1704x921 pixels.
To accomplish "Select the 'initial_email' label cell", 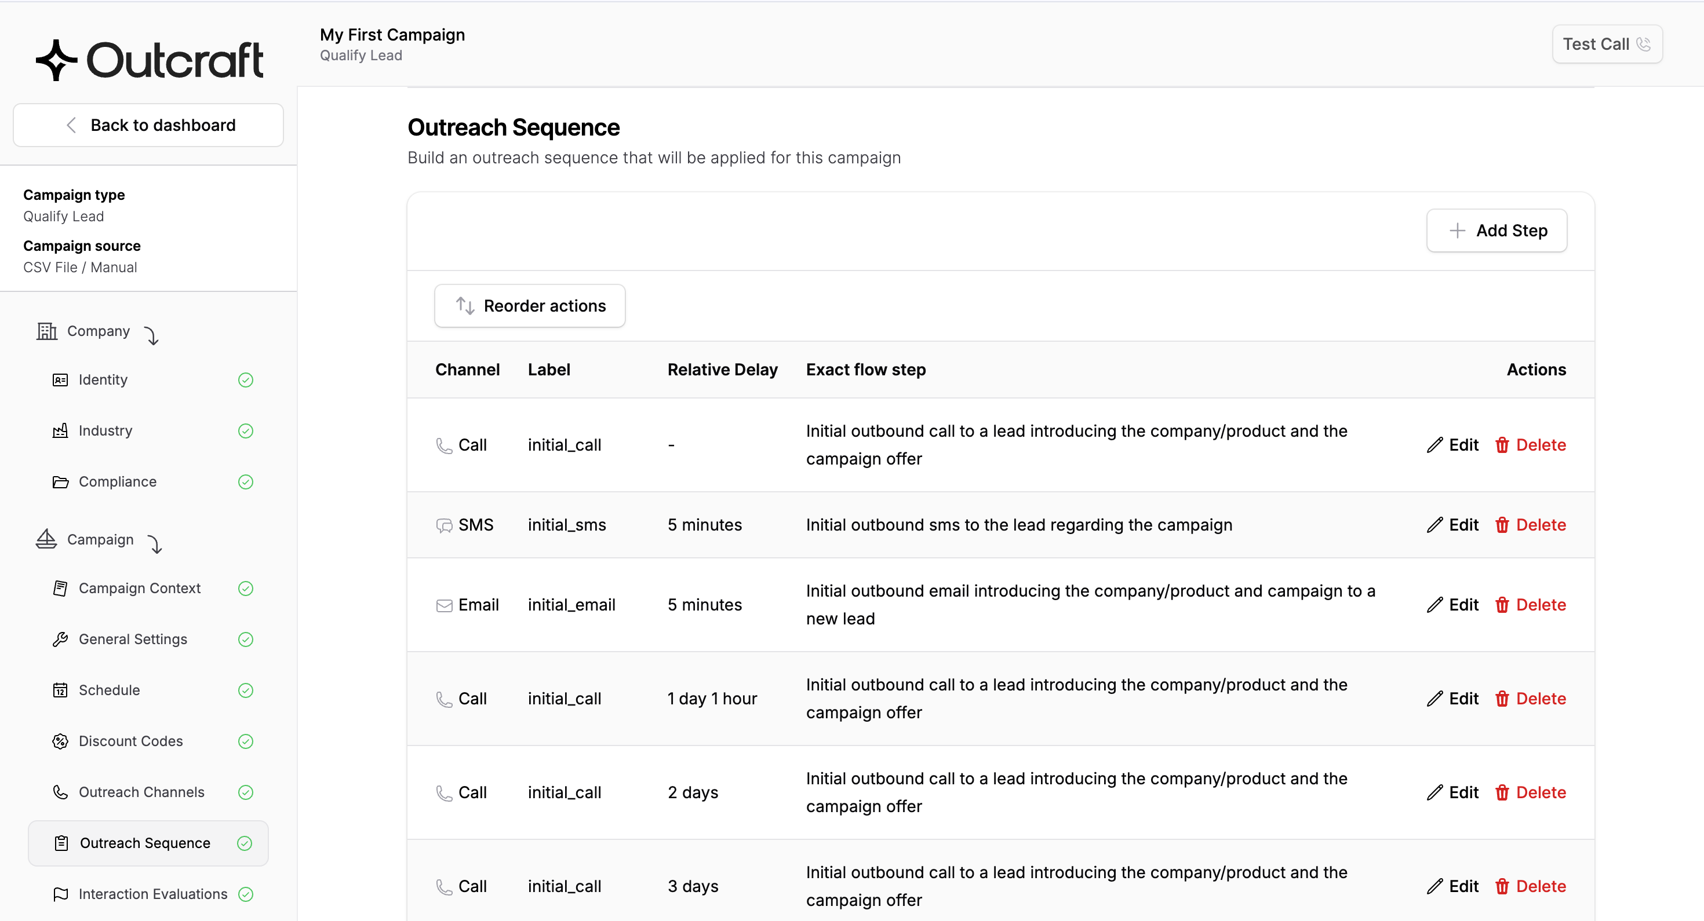I will click(x=571, y=605).
